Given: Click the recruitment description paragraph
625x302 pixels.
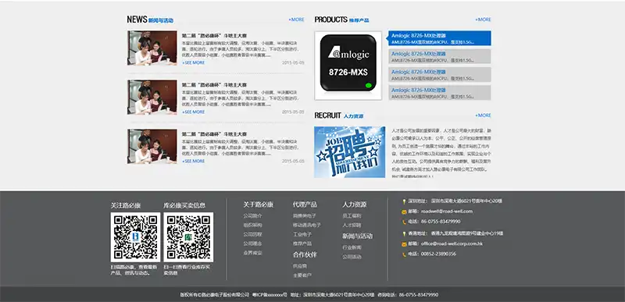Looking at the screenshot, I should 441,153.
